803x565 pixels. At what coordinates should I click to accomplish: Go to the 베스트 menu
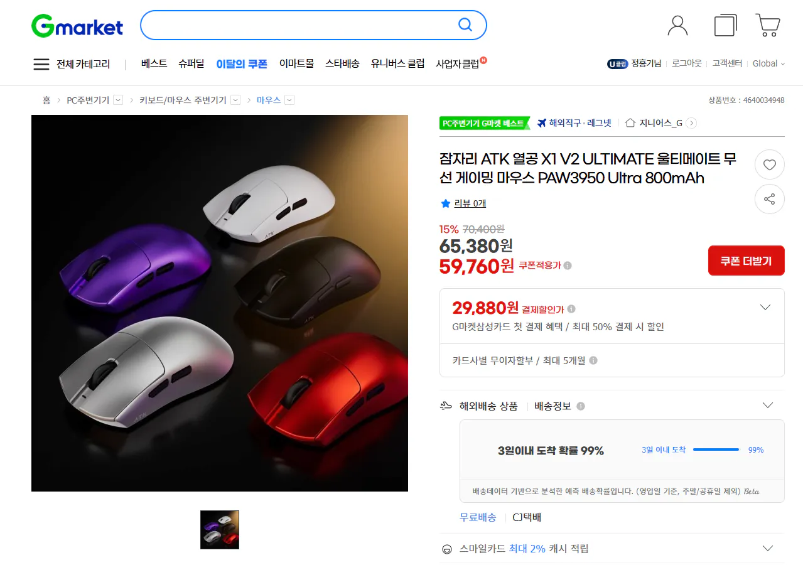pyautogui.click(x=154, y=63)
